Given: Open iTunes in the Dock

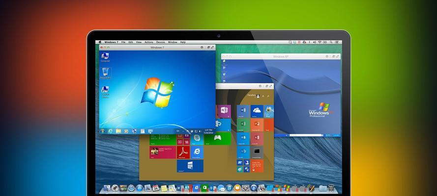Looking at the screenshot, I should pyautogui.click(x=229, y=188).
